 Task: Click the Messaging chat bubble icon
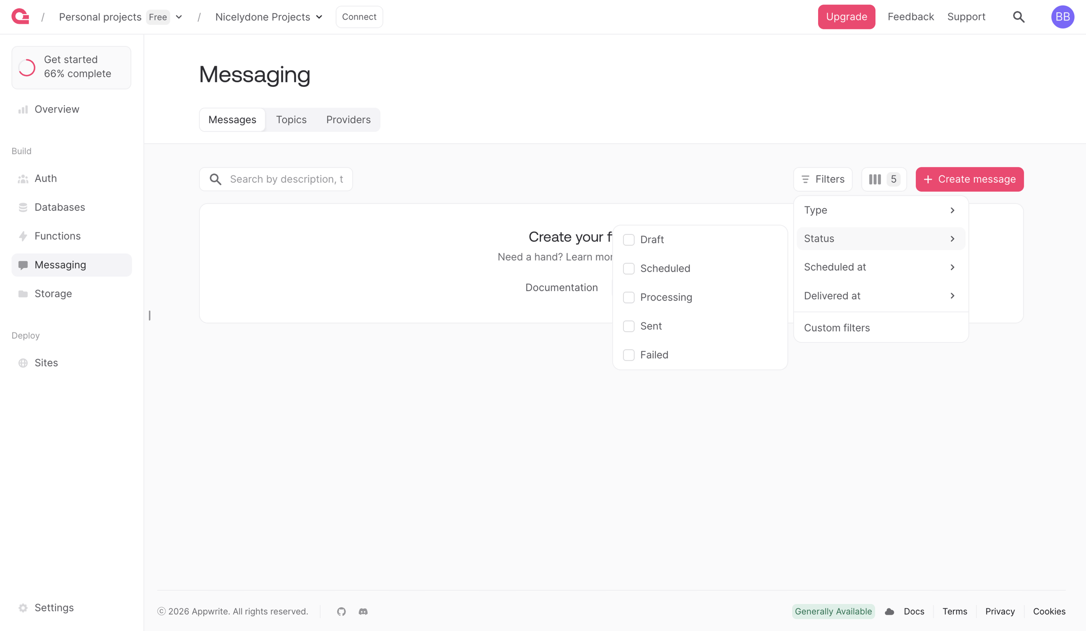coord(23,265)
